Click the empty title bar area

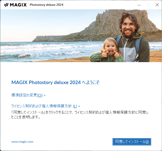point(99,5)
